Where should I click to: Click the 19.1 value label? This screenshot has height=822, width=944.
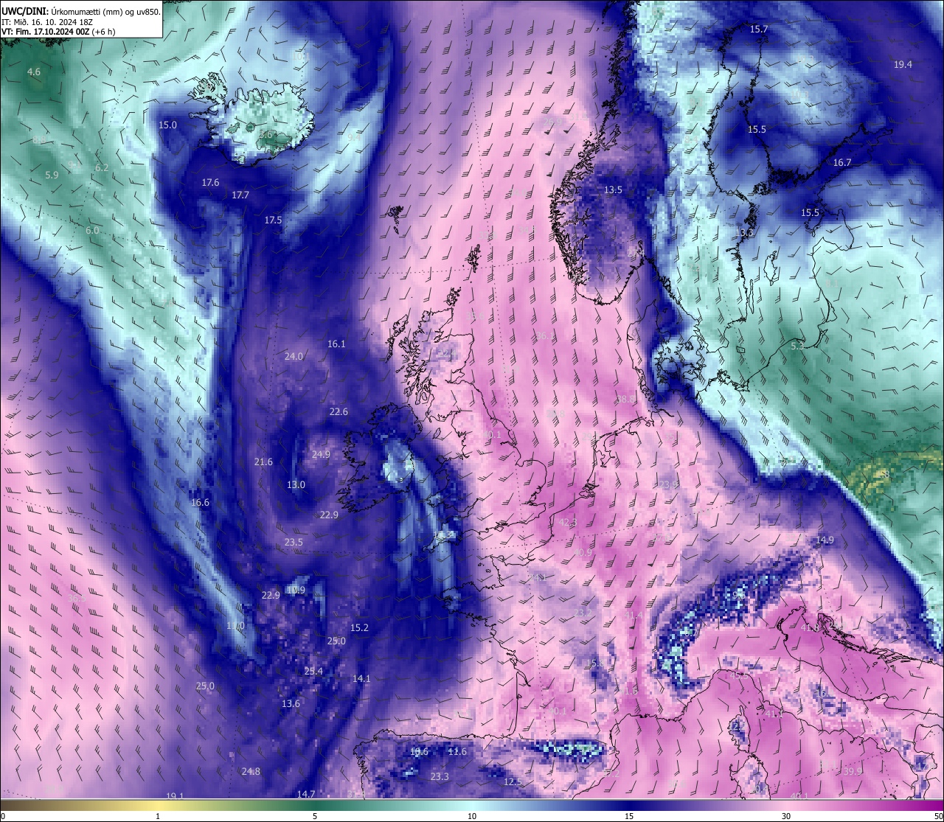coord(175,795)
